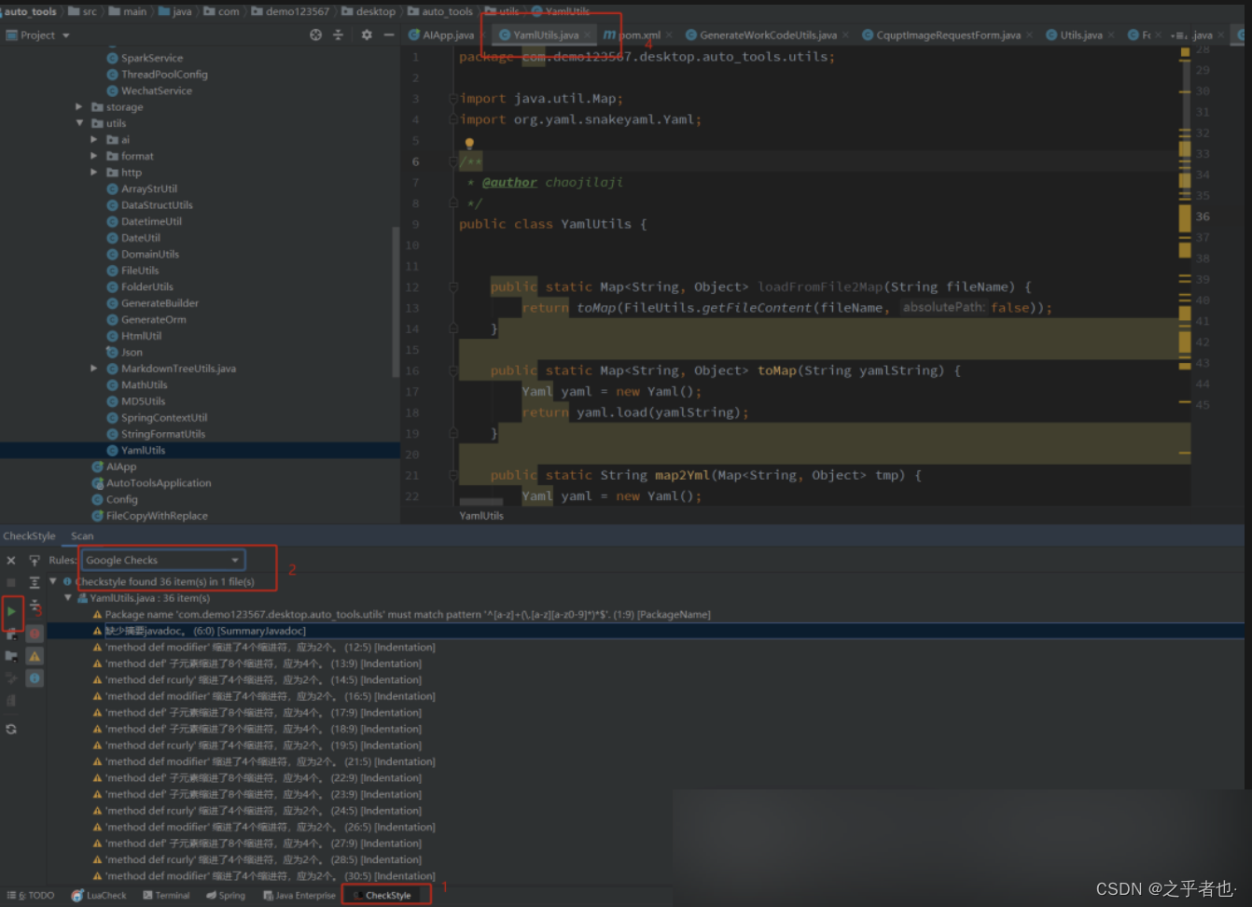Click src in breadcrumb path

(x=83, y=11)
